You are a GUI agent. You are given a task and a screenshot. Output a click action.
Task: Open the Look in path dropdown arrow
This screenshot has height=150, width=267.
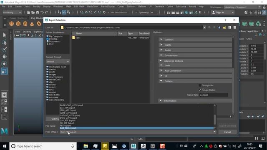click(x=204, y=27)
